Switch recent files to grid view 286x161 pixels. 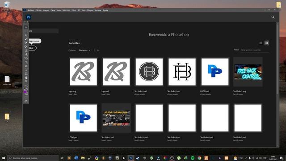click(267, 43)
